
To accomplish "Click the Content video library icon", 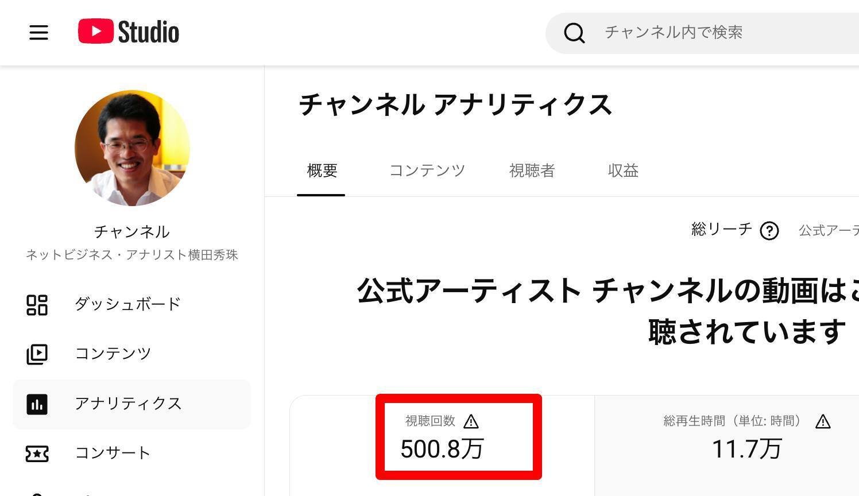I will tap(37, 354).
